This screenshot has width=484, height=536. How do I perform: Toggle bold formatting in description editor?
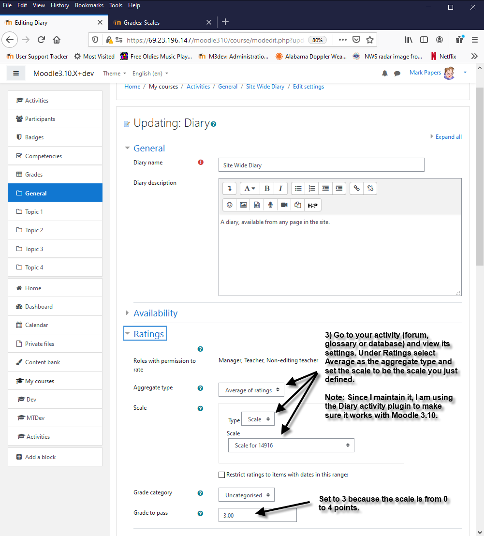pyautogui.click(x=267, y=188)
